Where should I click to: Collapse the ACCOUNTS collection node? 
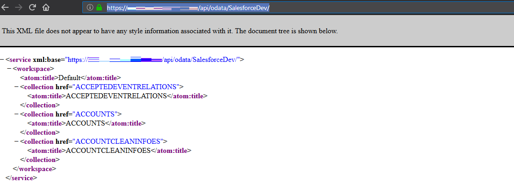pyautogui.click(x=16, y=114)
